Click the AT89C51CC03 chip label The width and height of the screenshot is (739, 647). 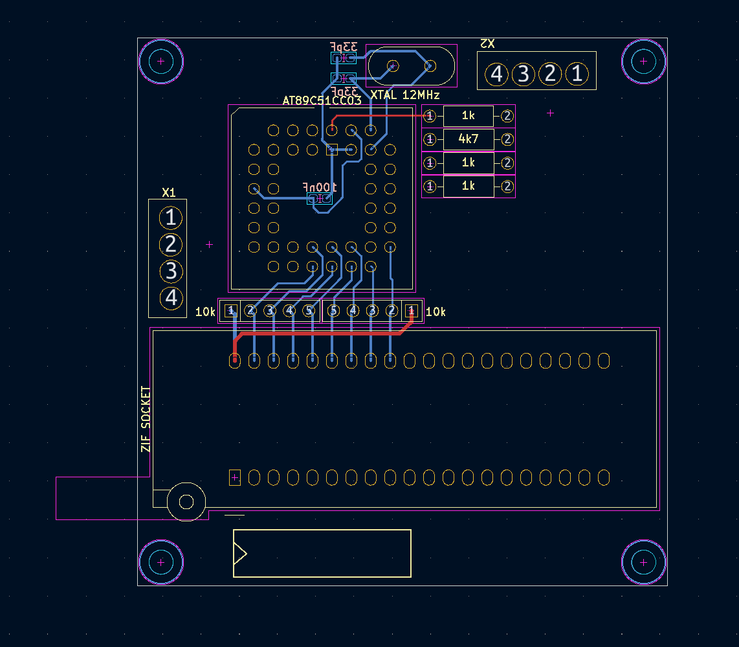[x=322, y=100]
